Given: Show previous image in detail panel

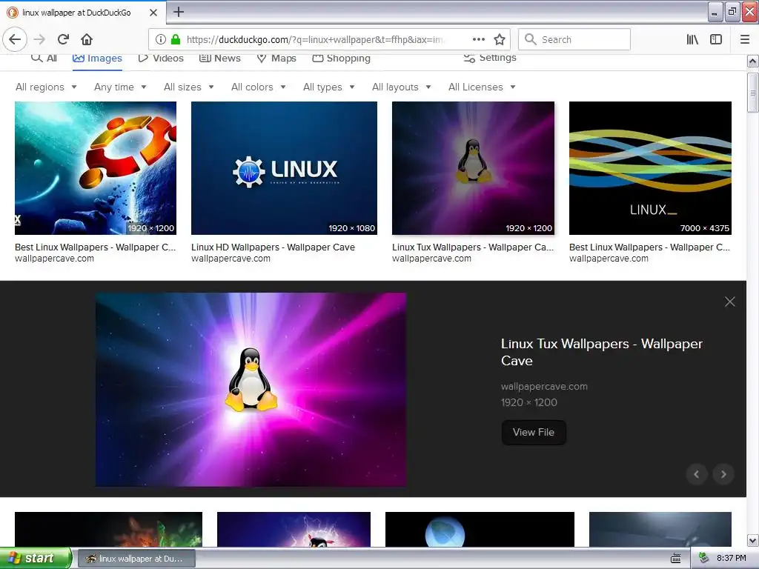Looking at the screenshot, I should [x=697, y=474].
